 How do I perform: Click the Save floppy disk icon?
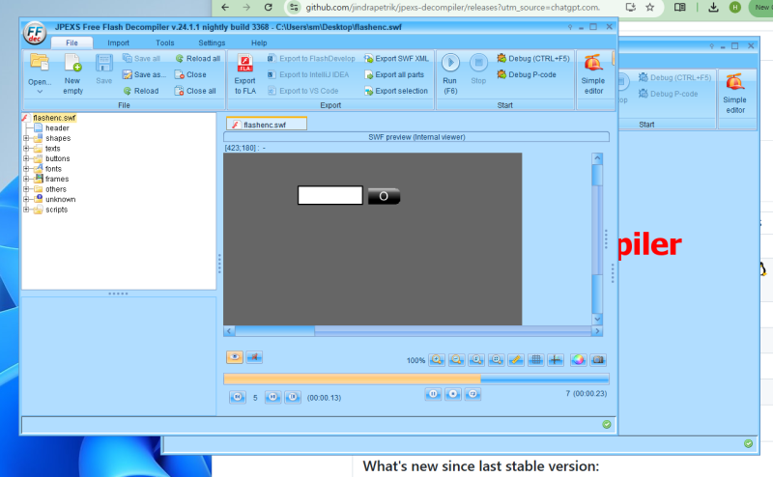pos(104,69)
